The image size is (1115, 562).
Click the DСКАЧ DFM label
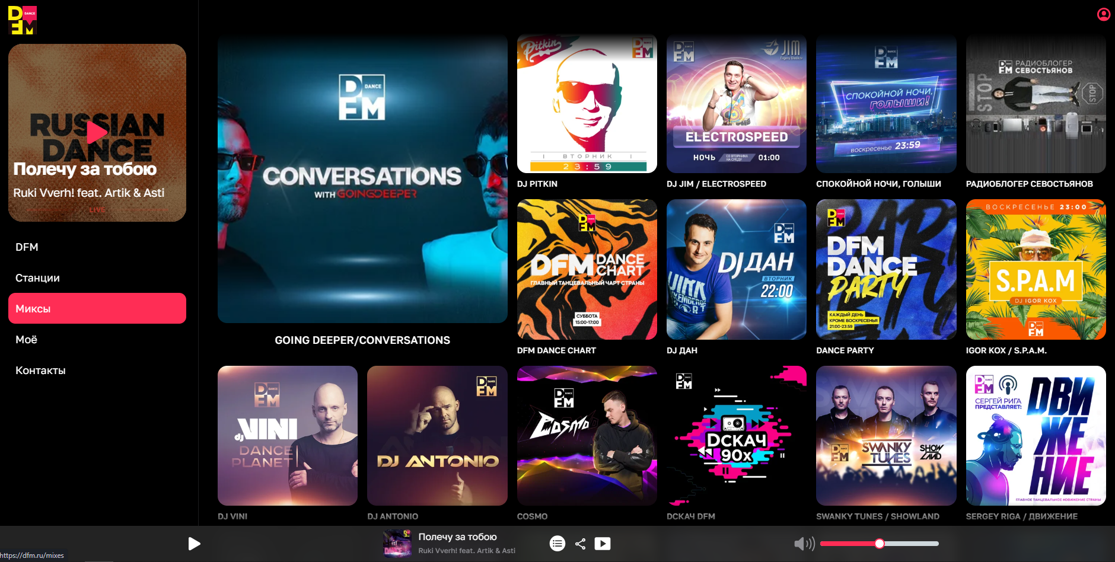[x=691, y=516]
